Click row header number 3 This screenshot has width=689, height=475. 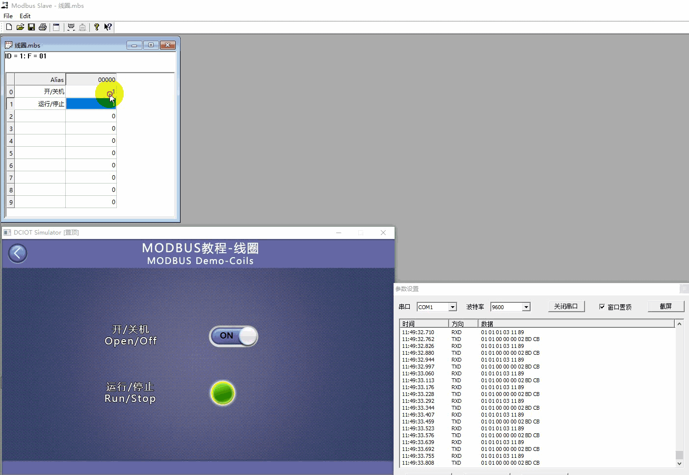pos(10,129)
